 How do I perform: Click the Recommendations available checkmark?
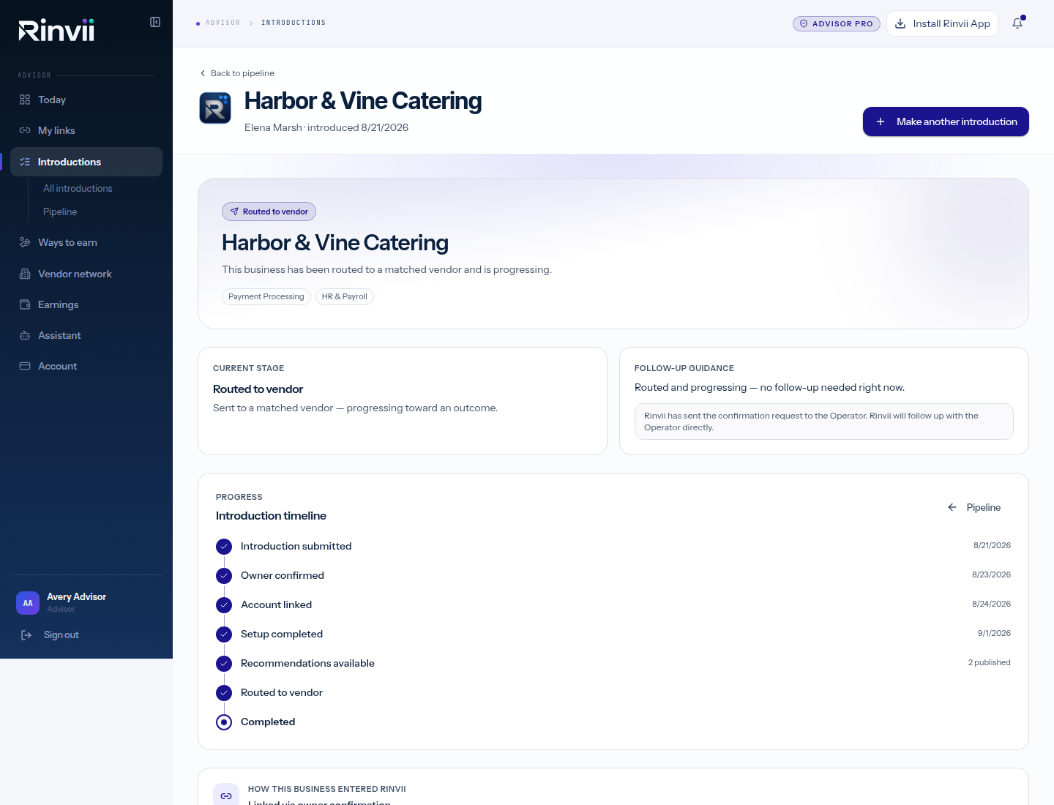[x=224, y=664]
